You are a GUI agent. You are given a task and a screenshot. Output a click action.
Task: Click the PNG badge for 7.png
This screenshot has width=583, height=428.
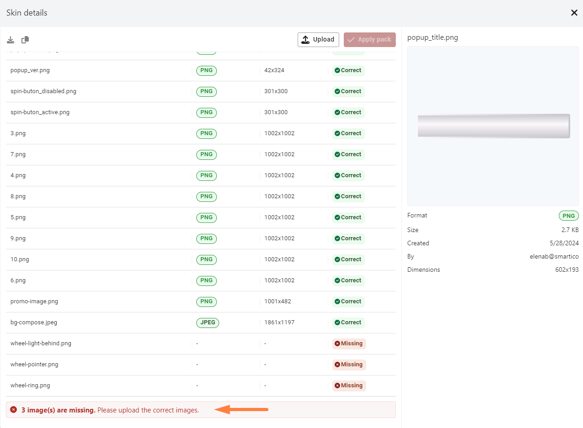[206, 154]
